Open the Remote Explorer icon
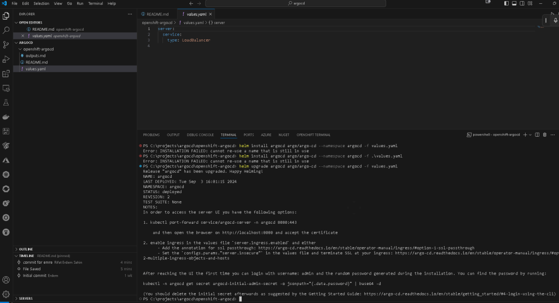 6,88
